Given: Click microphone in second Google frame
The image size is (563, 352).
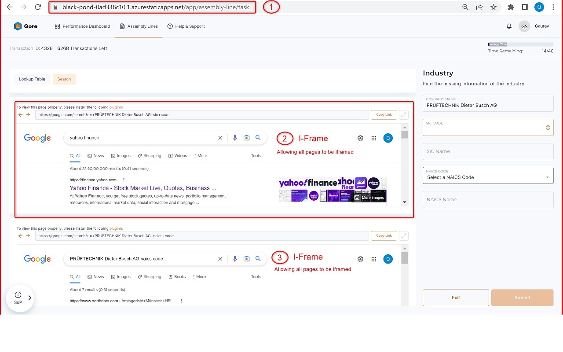Looking at the screenshot, I should [235, 259].
